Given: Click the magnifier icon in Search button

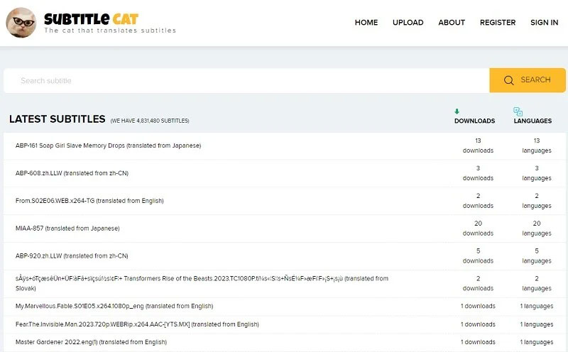Looking at the screenshot, I should click(509, 80).
